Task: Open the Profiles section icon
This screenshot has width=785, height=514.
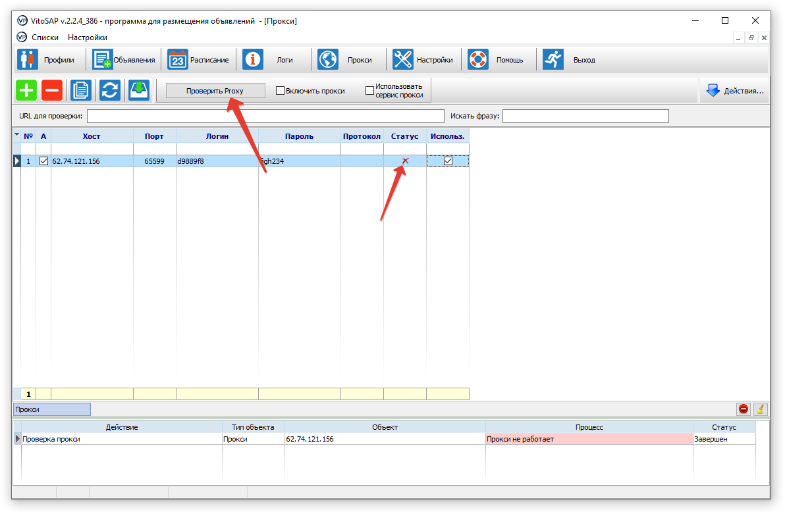Action: pos(27,60)
